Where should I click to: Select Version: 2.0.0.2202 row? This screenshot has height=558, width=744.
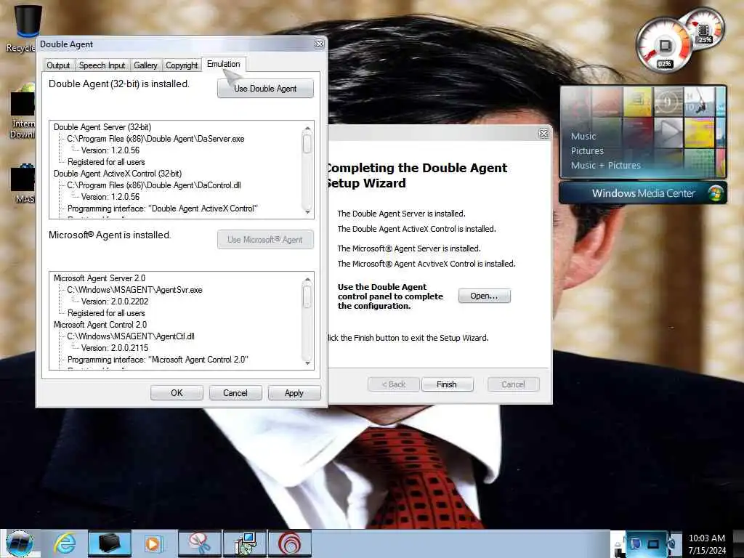[115, 302]
